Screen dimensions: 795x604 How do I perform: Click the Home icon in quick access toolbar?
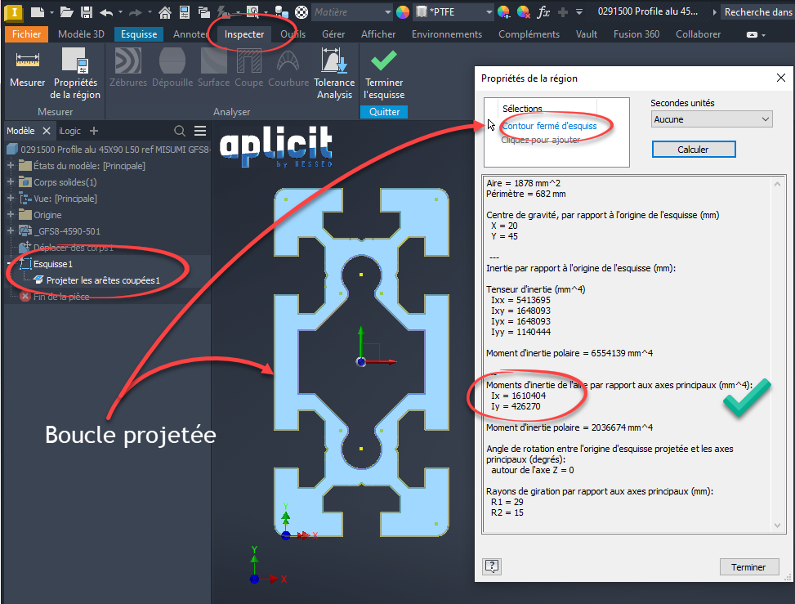tap(165, 12)
